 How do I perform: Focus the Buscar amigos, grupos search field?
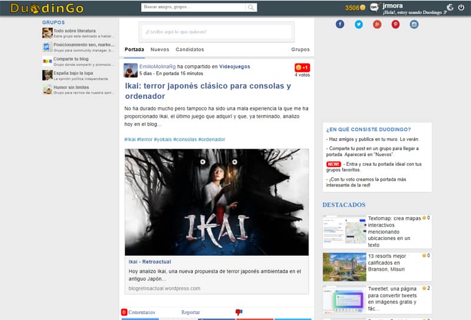pos(194,7)
